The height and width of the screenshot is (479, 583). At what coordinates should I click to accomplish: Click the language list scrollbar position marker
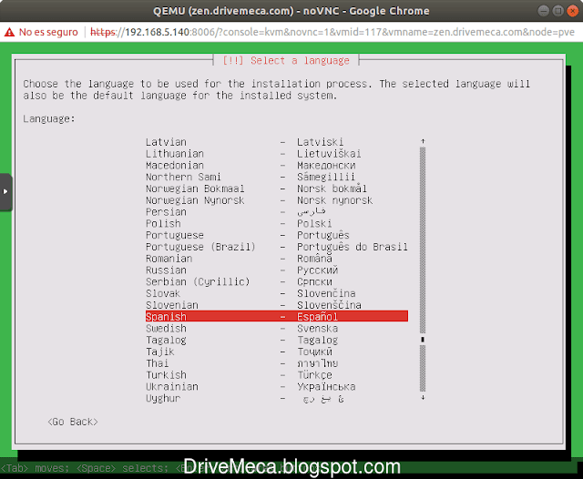click(x=423, y=340)
